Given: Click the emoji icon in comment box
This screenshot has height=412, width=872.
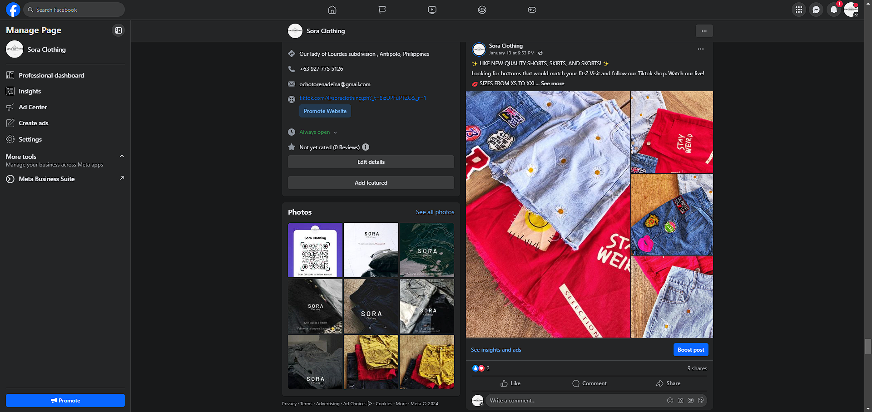Looking at the screenshot, I should click(670, 401).
